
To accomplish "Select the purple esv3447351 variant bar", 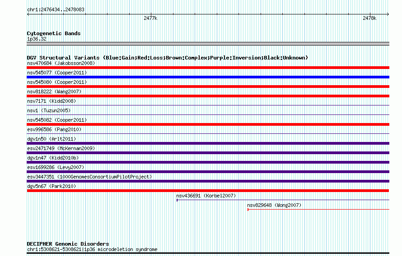I will coord(208,181).
